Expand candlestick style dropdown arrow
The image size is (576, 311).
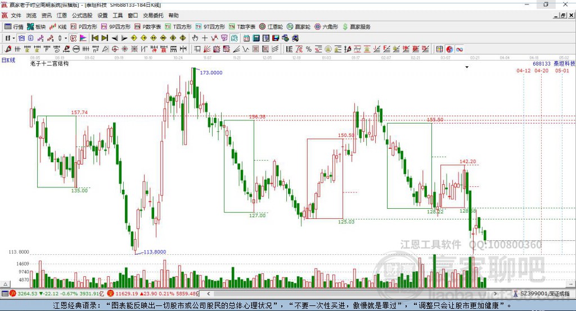pos(66,38)
